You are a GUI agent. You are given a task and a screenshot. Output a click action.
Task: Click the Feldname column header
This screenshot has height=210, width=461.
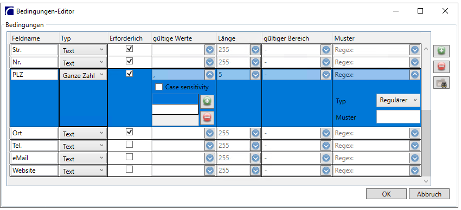point(26,38)
